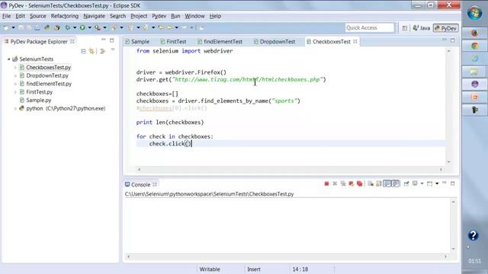Close the CheckboxesTest editor tab
This screenshot has width=488, height=274.
(355, 42)
